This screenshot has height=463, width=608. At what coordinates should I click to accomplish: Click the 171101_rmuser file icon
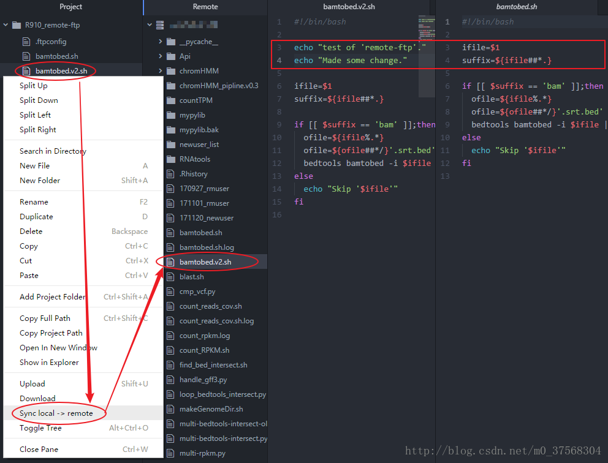[x=170, y=203]
